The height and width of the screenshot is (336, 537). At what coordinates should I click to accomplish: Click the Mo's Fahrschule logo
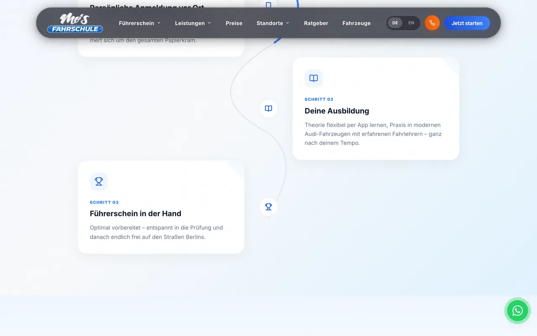tap(75, 23)
